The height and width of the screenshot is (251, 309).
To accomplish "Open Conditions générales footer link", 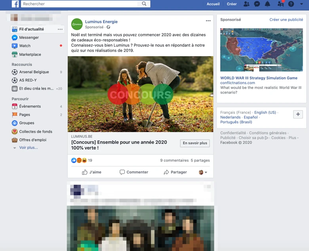I will point(268,133).
